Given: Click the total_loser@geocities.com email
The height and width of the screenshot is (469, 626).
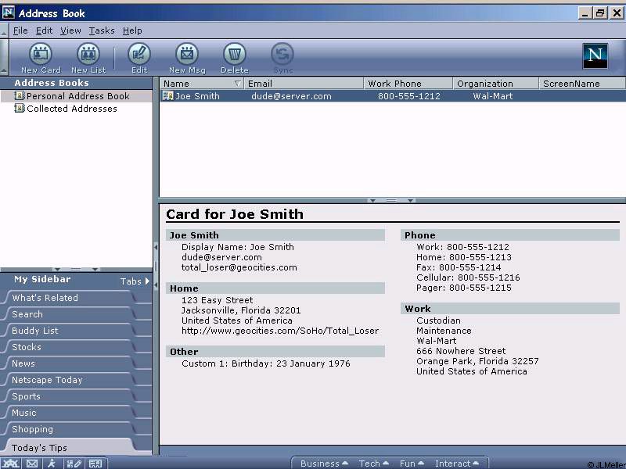Looking at the screenshot, I should coord(239,267).
